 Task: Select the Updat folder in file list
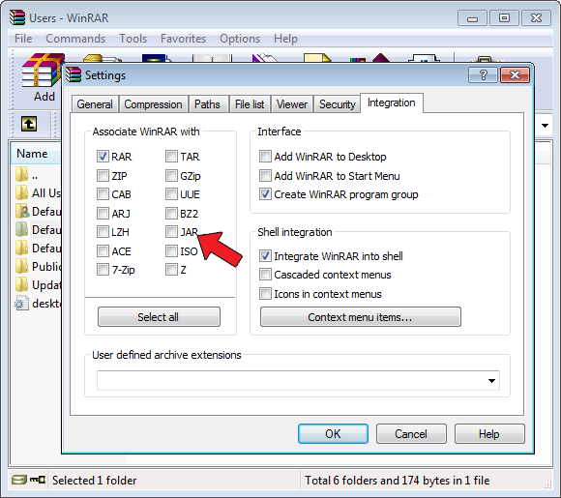[38, 284]
